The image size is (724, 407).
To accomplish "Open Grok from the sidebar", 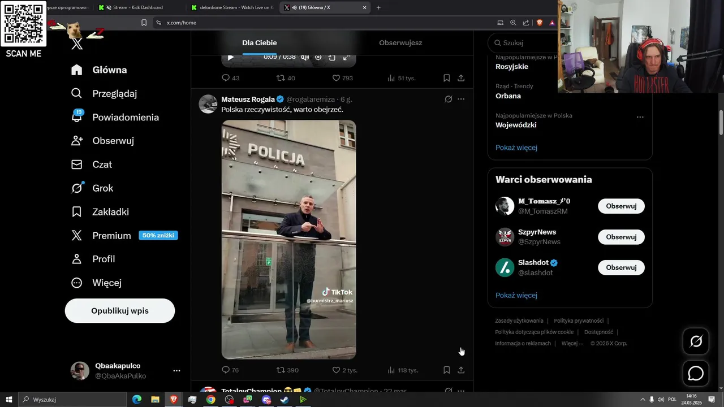I will (92, 188).
